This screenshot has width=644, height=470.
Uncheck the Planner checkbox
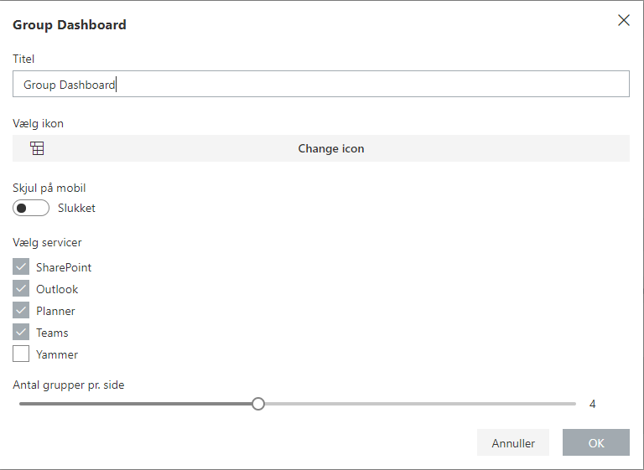(21, 310)
